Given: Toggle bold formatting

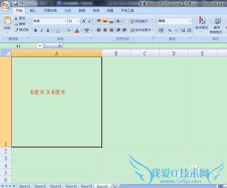Looking at the screenshot, I should coord(36,30).
